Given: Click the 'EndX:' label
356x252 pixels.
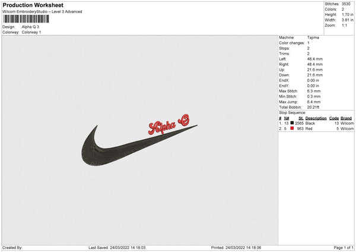Looking at the screenshot, I should pos(284,80).
